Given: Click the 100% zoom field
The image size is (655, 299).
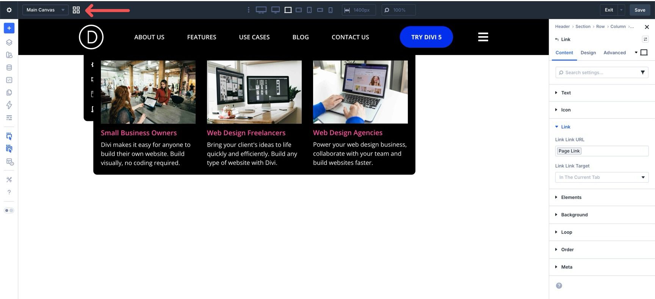Looking at the screenshot, I should (398, 10).
